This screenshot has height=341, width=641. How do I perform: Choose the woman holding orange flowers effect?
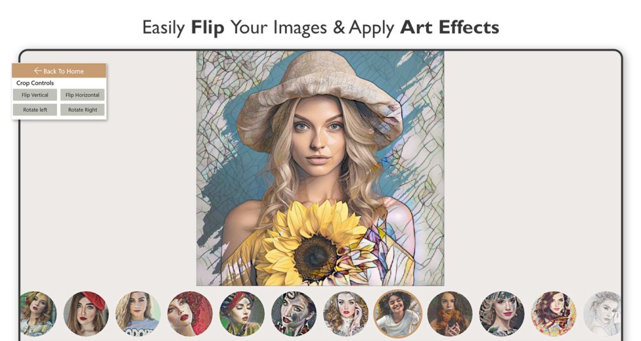click(449, 314)
